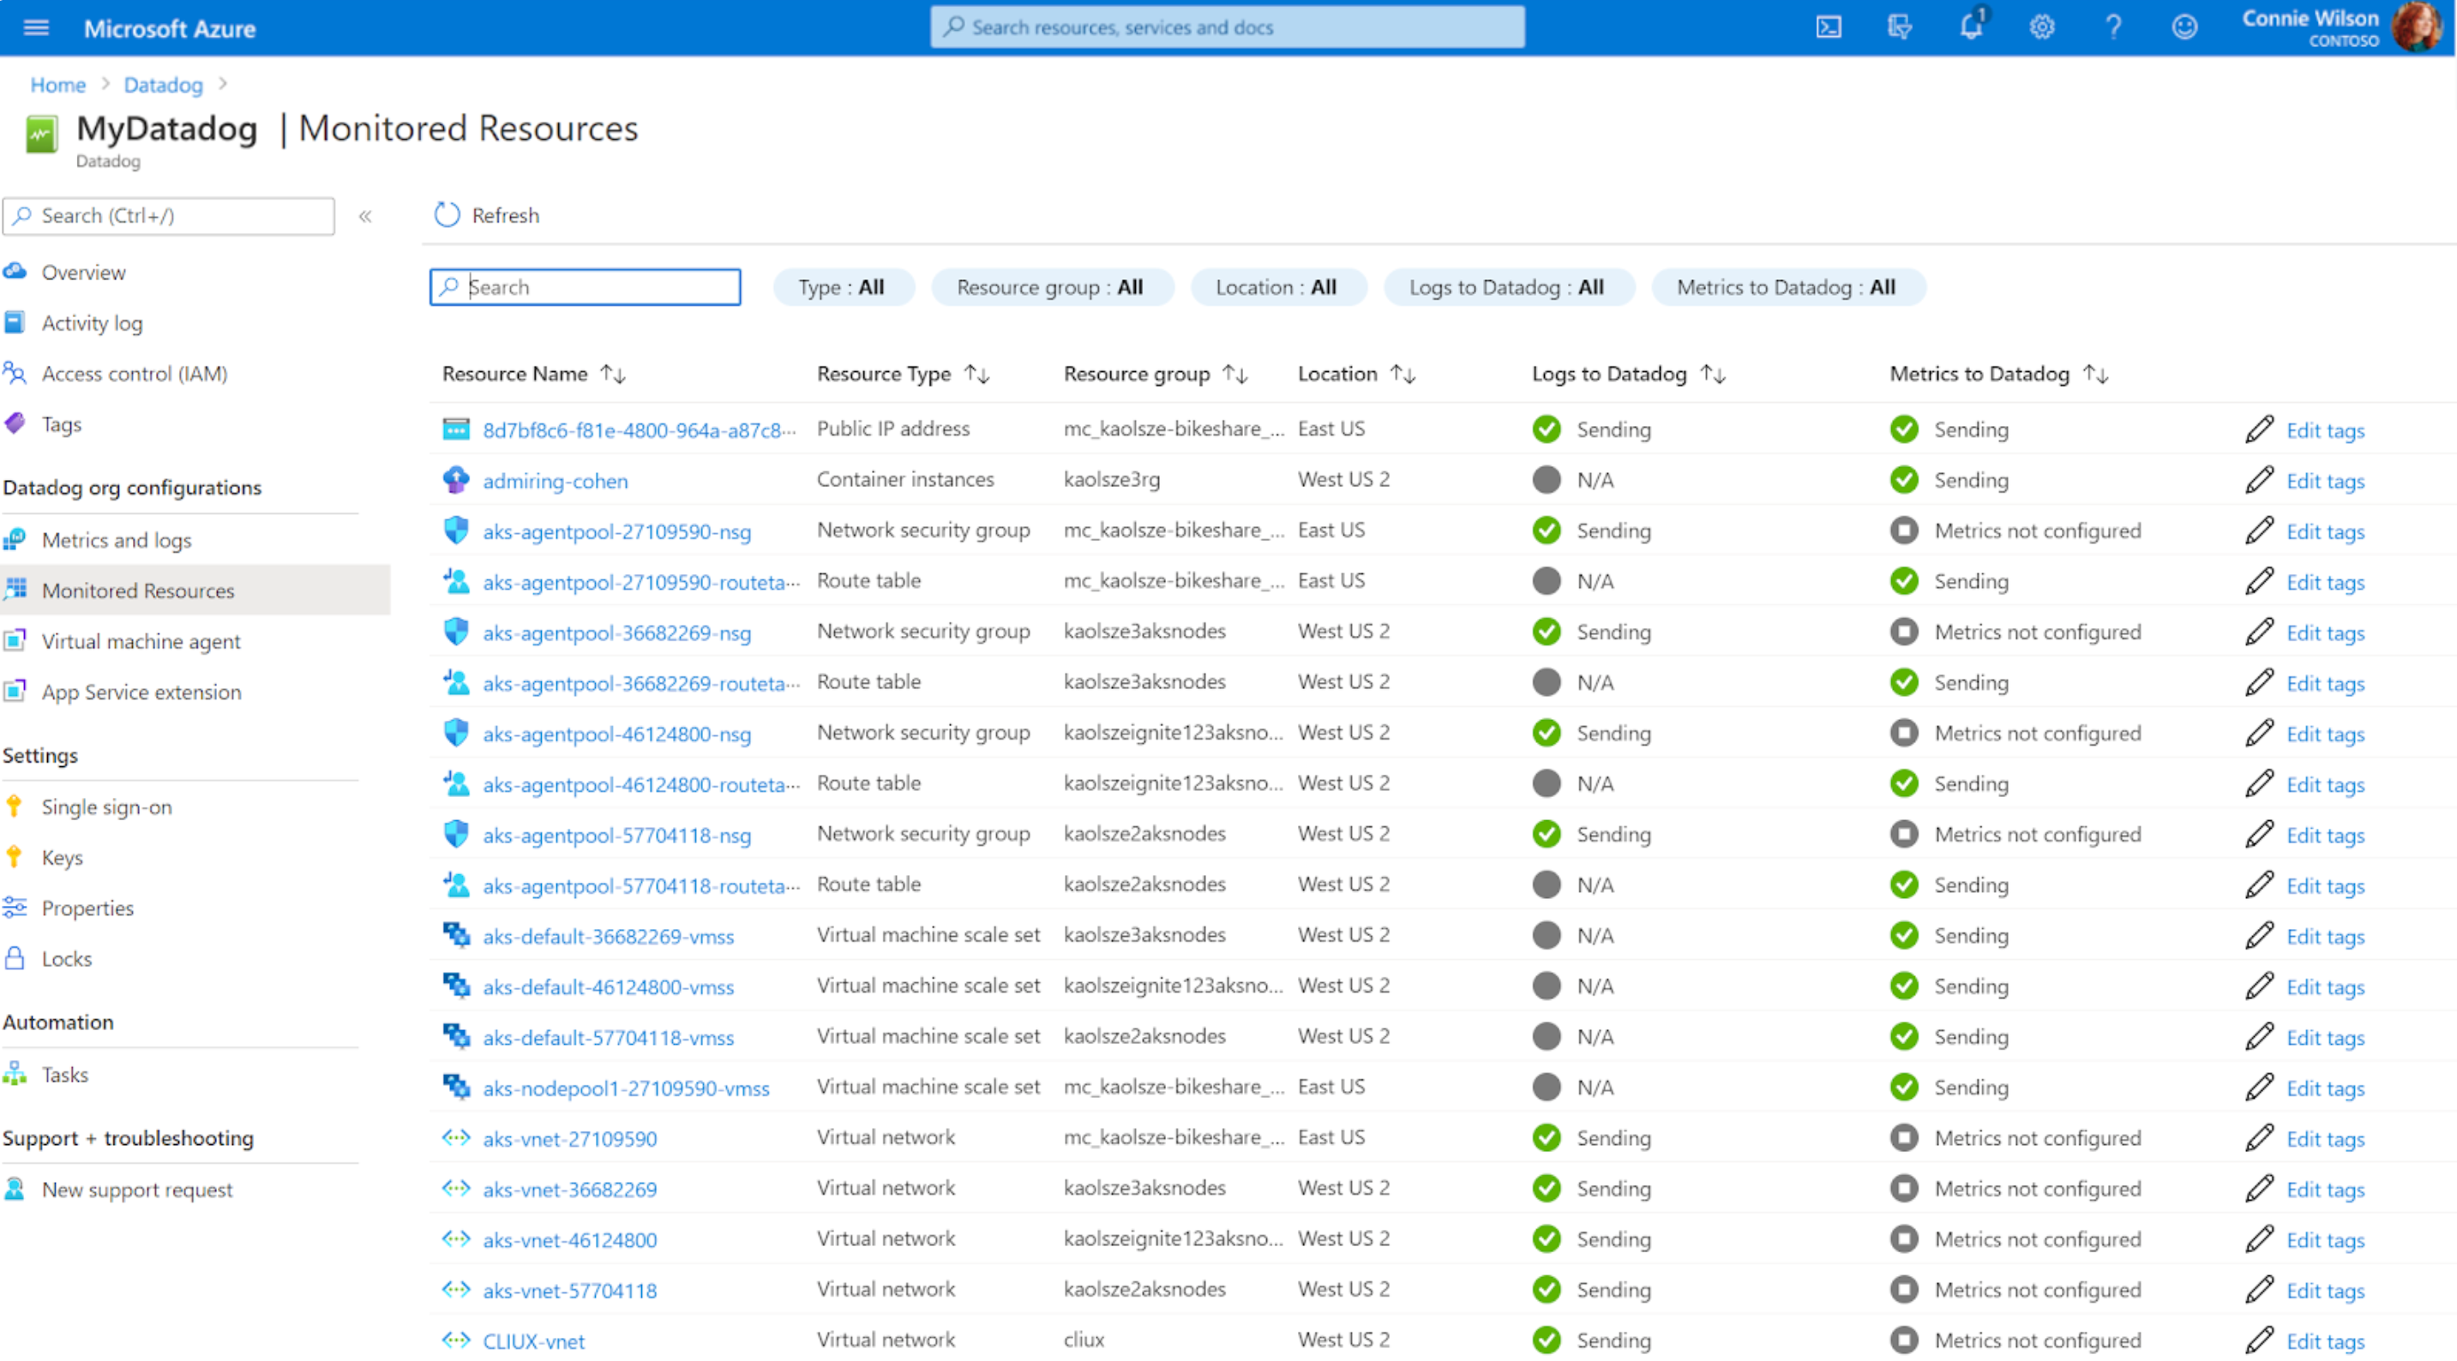Viewport: 2457px width, 1361px height.
Task: Open the portal settings gear
Action: click(x=2042, y=27)
